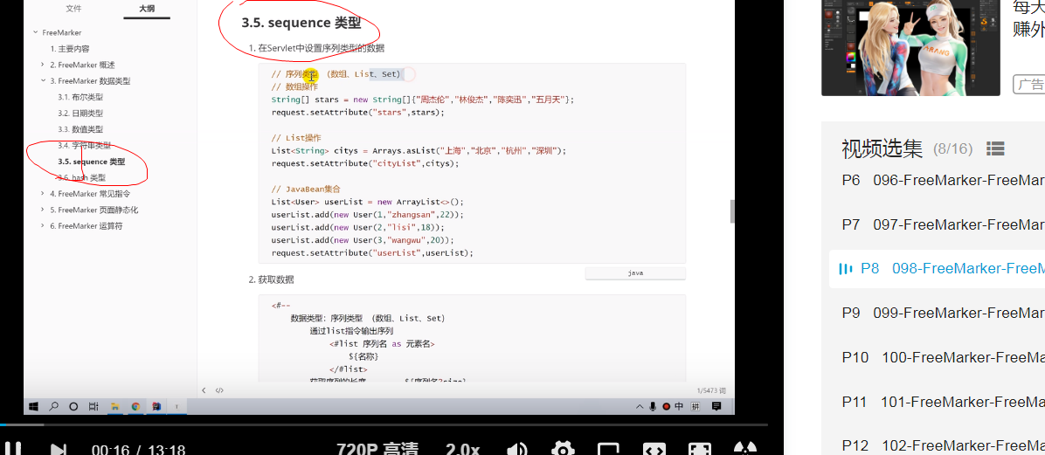1045x455 pixels.
Task: Click the 拼 pinyin IME mode icon
Action: (696, 406)
